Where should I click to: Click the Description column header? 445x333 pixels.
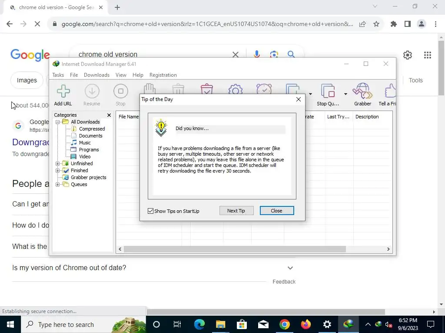tap(367, 117)
